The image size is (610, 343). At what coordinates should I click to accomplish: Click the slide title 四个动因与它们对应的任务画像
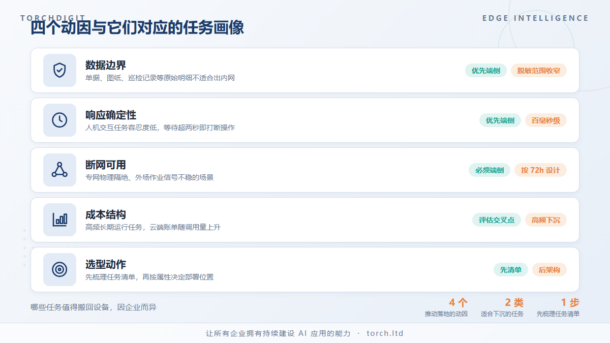[137, 28]
